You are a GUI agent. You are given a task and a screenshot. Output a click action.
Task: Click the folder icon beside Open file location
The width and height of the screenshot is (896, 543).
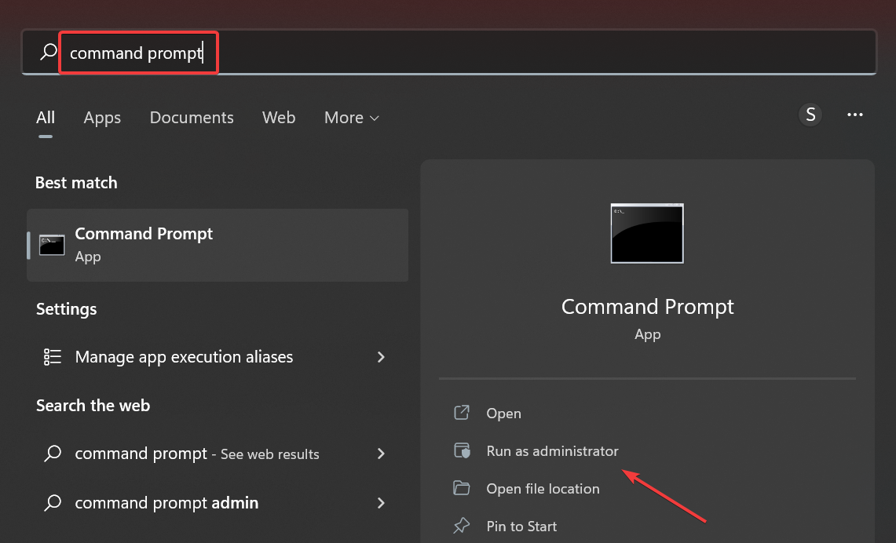coord(462,489)
